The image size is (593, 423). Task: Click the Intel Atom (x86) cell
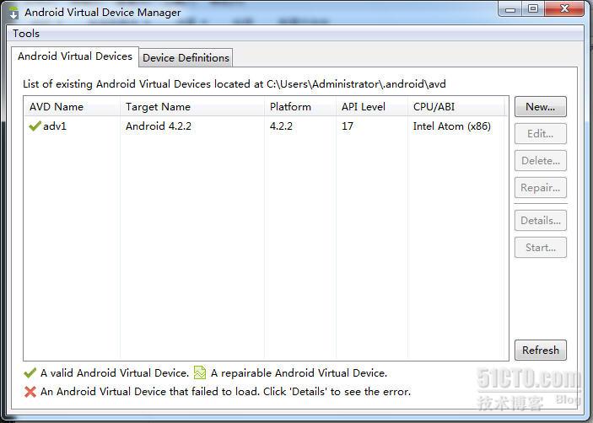[452, 126]
